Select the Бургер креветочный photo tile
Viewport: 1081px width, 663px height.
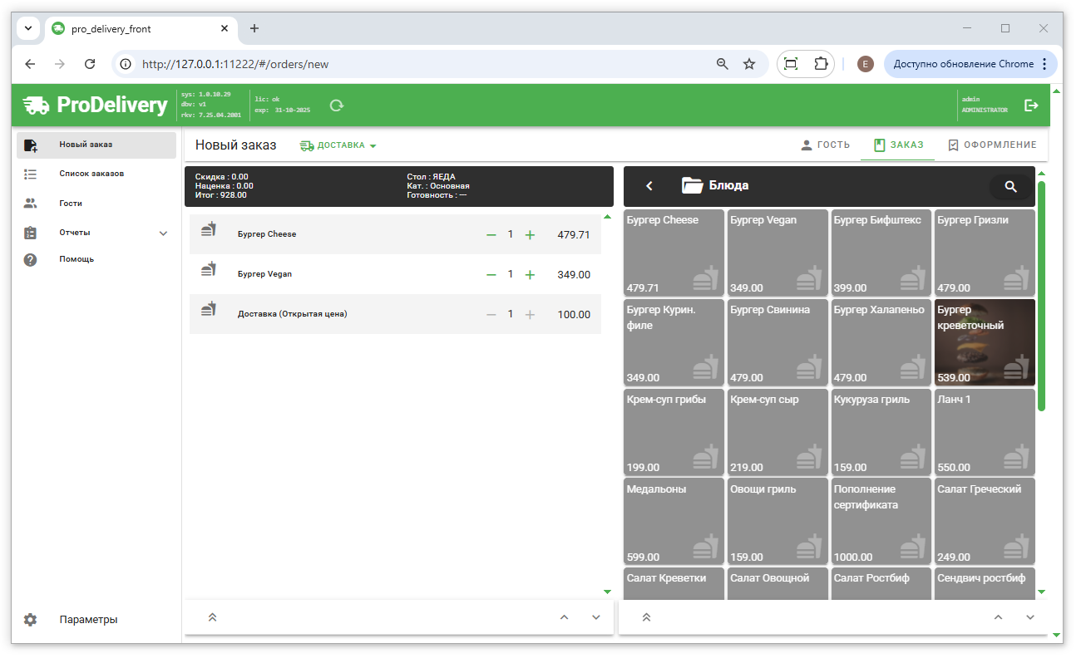click(985, 342)
